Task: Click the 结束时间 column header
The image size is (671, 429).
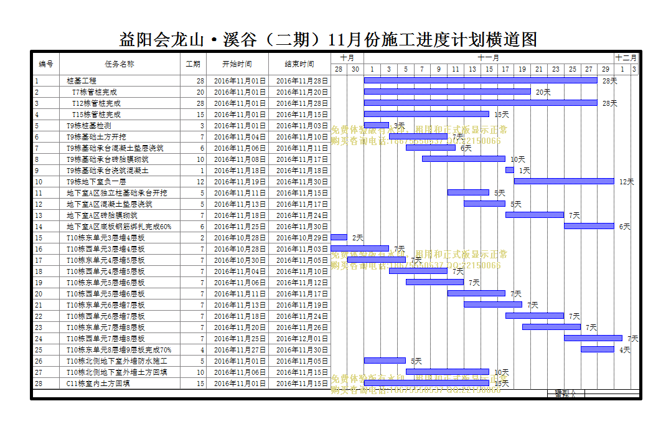Action: pyautogui.click(x=299, y=64)
